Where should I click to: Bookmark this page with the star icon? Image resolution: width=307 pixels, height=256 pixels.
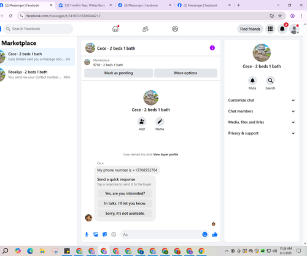pyautogui.click(x=280, y=16)
